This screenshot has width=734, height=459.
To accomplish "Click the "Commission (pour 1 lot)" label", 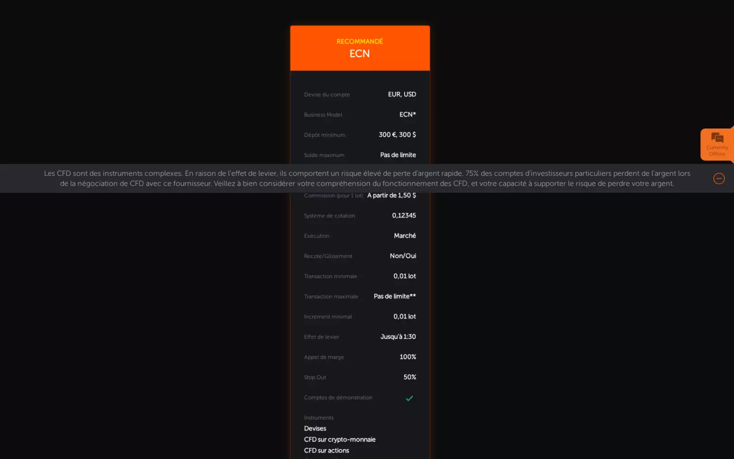I will point(333,196).
